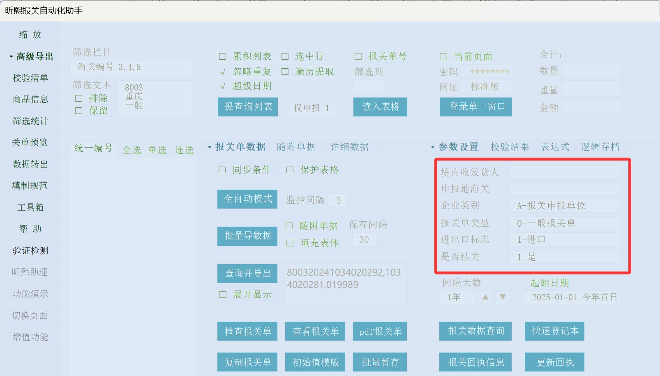
Task: Click the up arrow for interval days
Action: [485, 297]
